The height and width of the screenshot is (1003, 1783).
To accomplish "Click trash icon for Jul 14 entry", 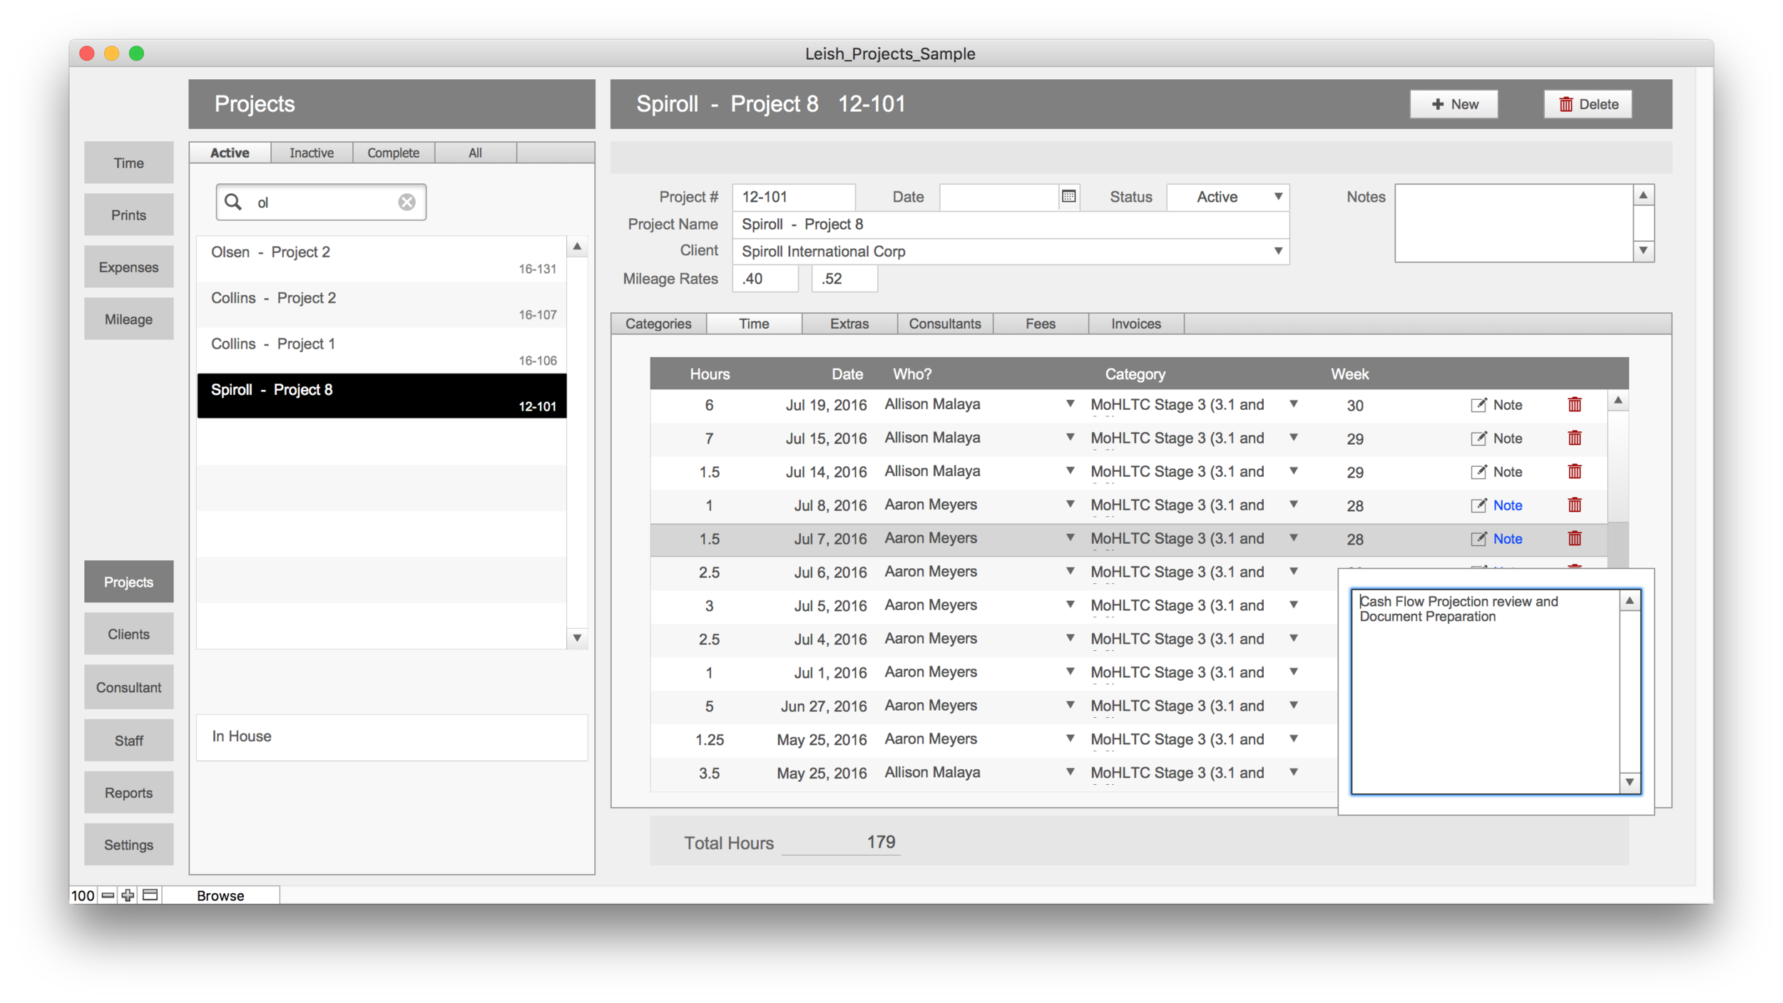I will (1575, 472).
